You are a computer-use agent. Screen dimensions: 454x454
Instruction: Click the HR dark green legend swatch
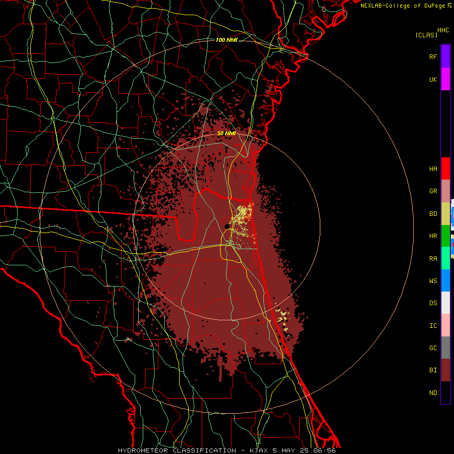(x=445, y=236)
